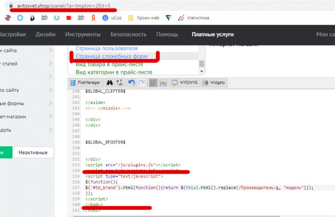Open the uCoz bookmark
Viewport: 335px width, 217px height.
click(112, 18)
